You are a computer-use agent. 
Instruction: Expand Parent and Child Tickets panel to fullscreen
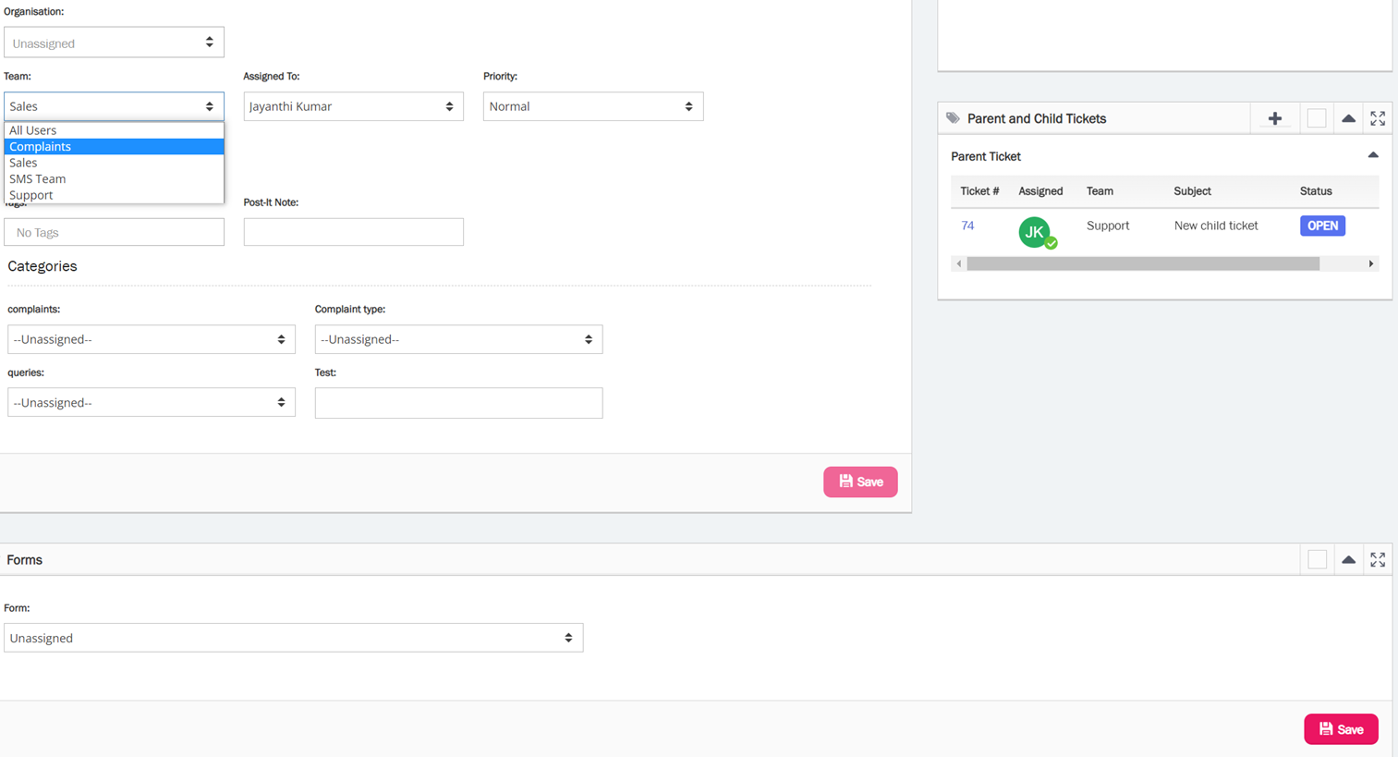(x=1378, y=118)
